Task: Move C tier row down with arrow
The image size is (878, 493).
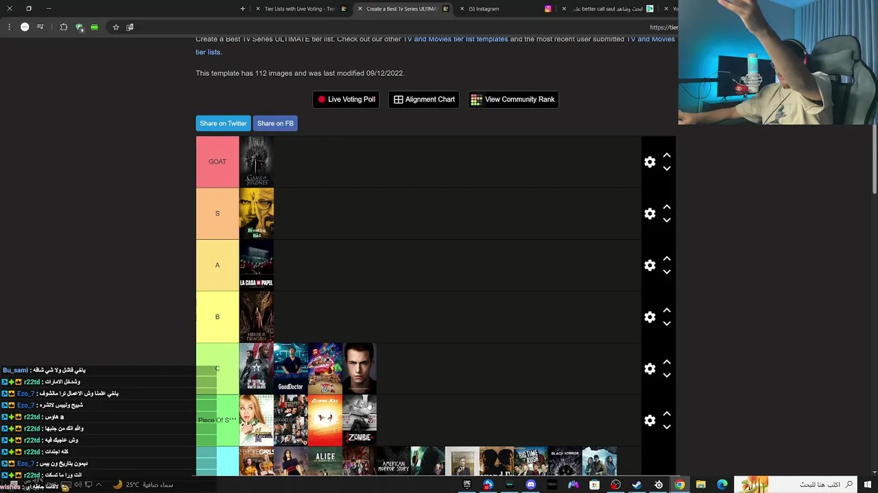Action: 667,375
